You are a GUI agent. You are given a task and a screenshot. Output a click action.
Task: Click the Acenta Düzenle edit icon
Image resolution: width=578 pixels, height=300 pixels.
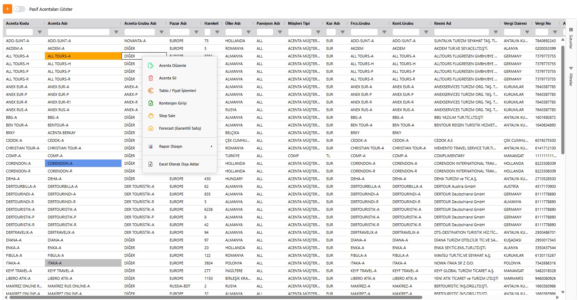[151, 66]
